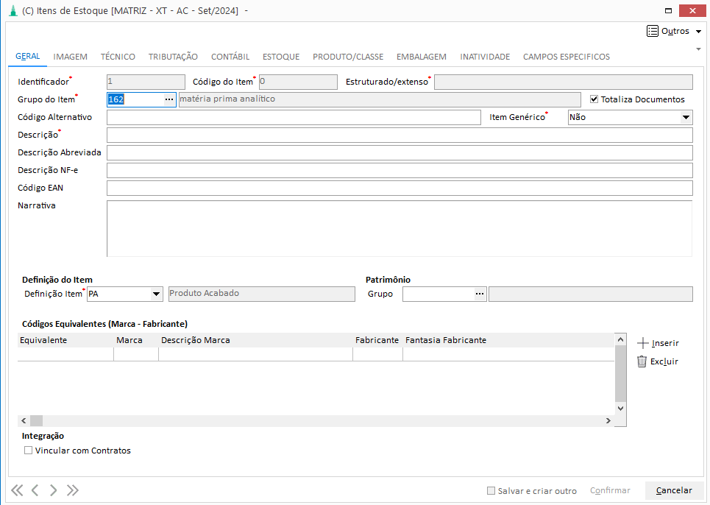Image resolution: width=710 pixels, height=505 pixels.
Task: Click the Descrição Marca column header
Action: coord(255,340)
